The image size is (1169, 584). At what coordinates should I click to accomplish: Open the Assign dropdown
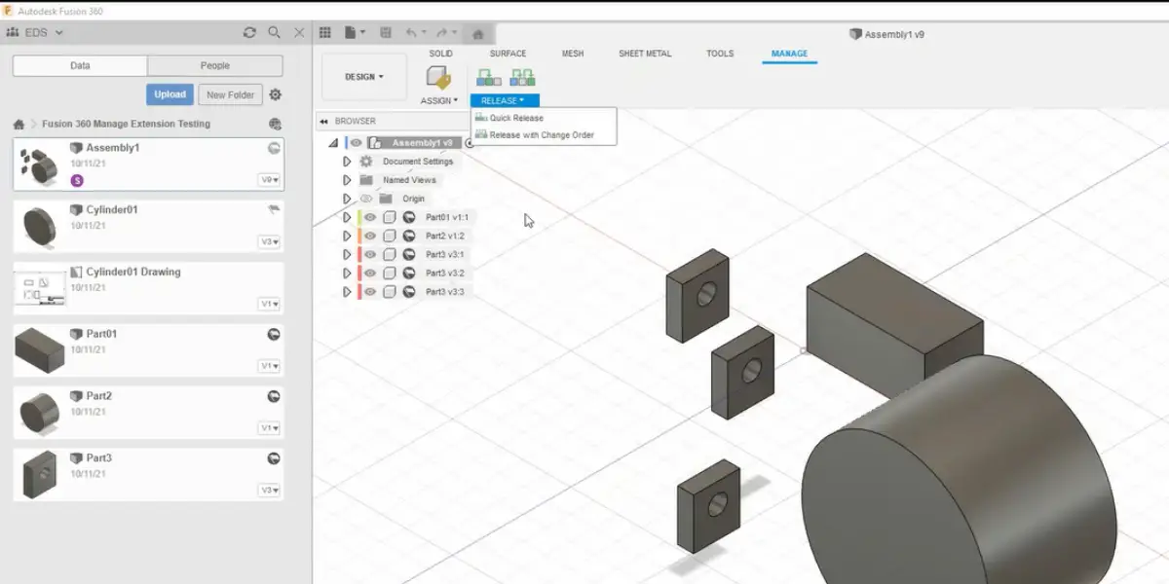pyautogui.click(x=439, y=100)
